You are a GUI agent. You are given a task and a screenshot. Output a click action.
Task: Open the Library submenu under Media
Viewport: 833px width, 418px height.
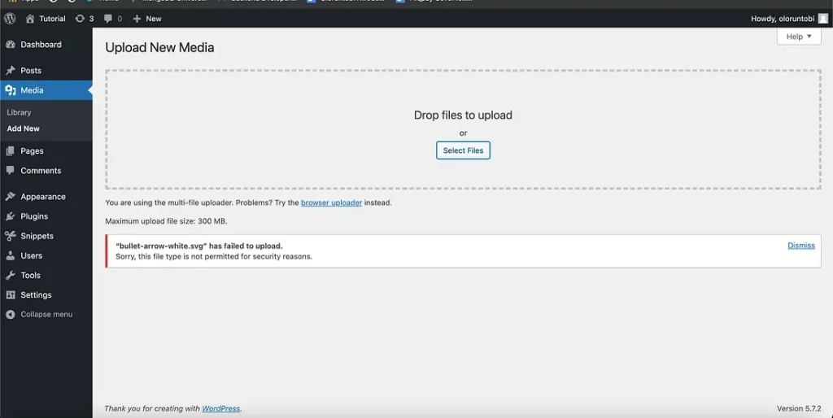pos(19,112)
